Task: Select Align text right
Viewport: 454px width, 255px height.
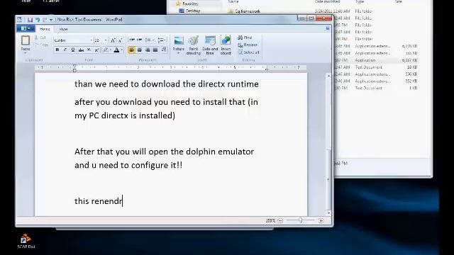Action: tap(148, 50)
